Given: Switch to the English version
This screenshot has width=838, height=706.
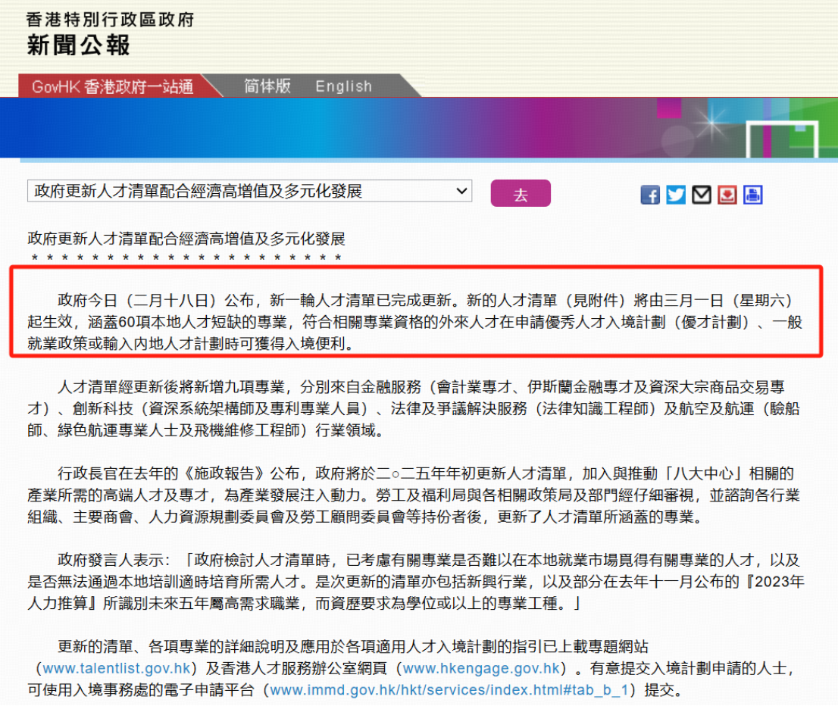Looking at the screenshot, I should tap(343, 86).
